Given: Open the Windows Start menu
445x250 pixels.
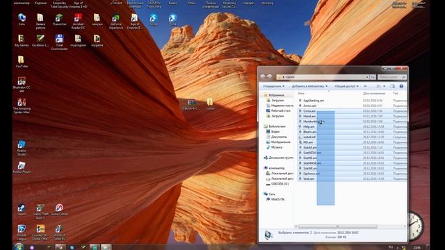Looking at the screenshot, I should (x=19, y=247).
